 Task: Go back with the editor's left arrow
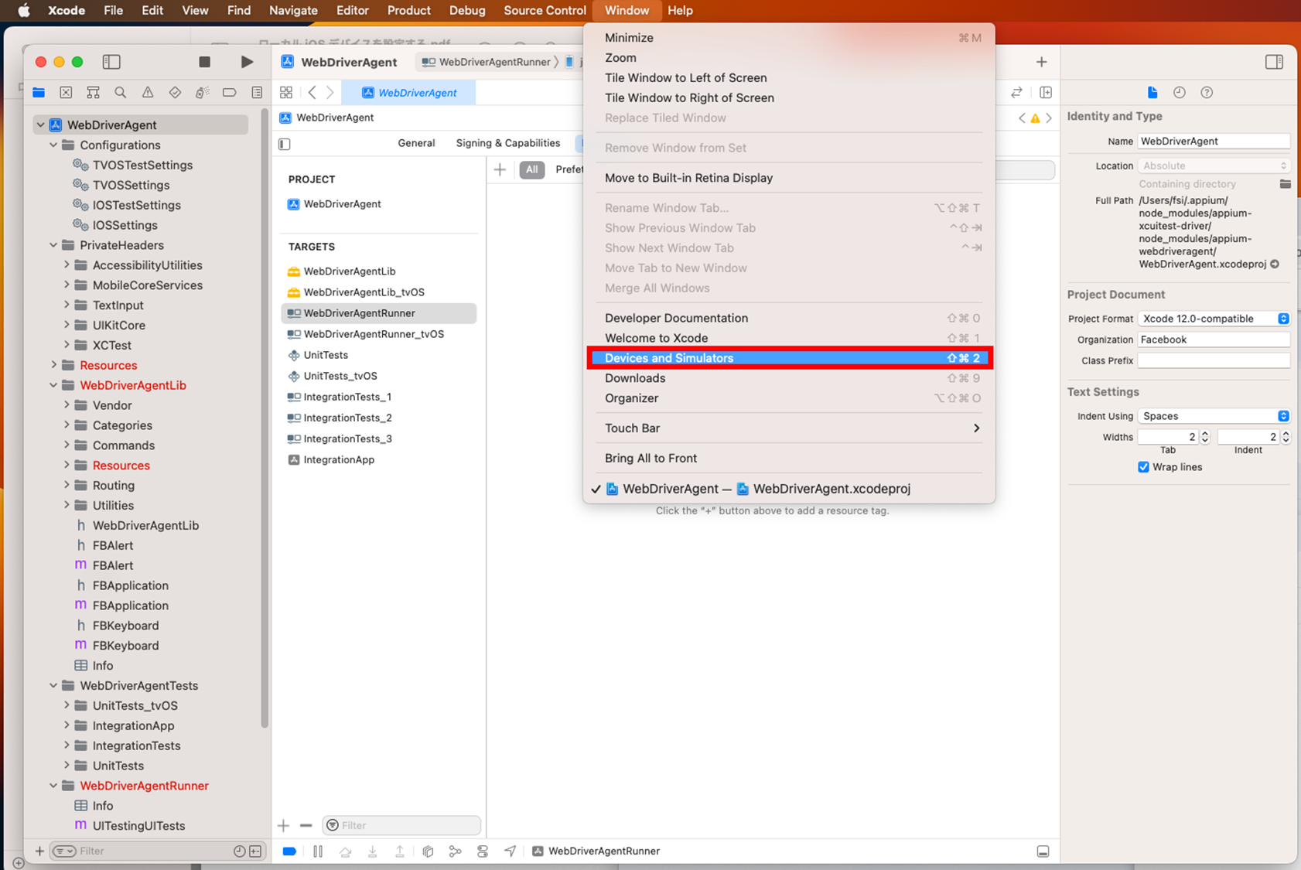click(x=312, y=93)
